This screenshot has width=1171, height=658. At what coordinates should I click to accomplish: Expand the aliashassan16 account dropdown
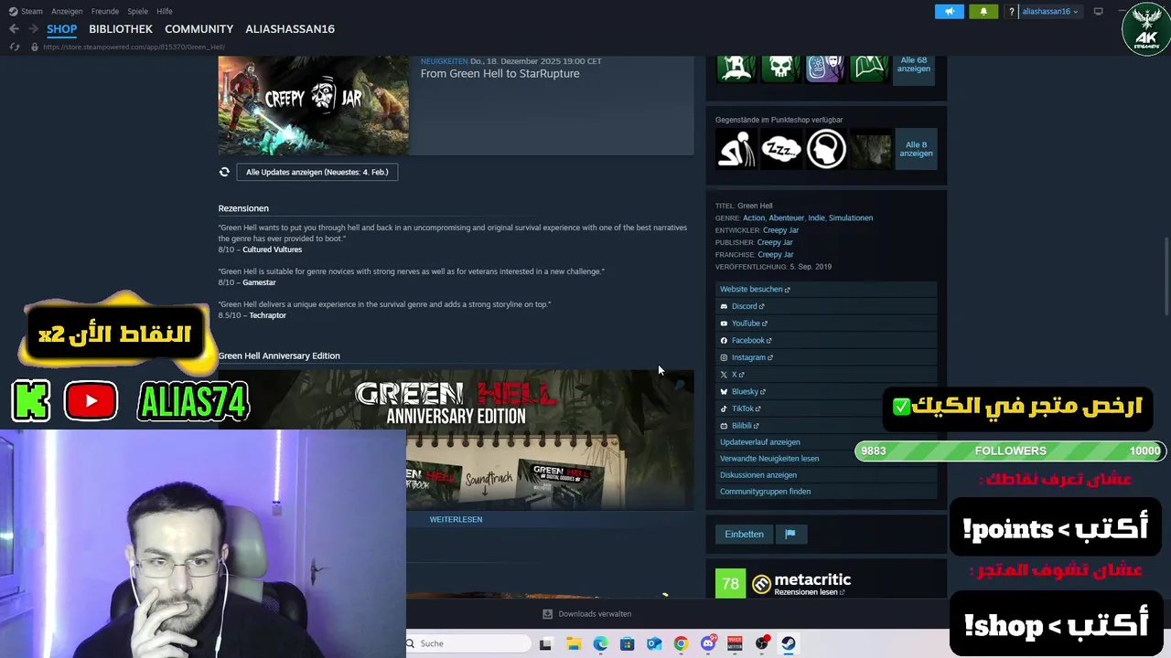[1049, 11]
